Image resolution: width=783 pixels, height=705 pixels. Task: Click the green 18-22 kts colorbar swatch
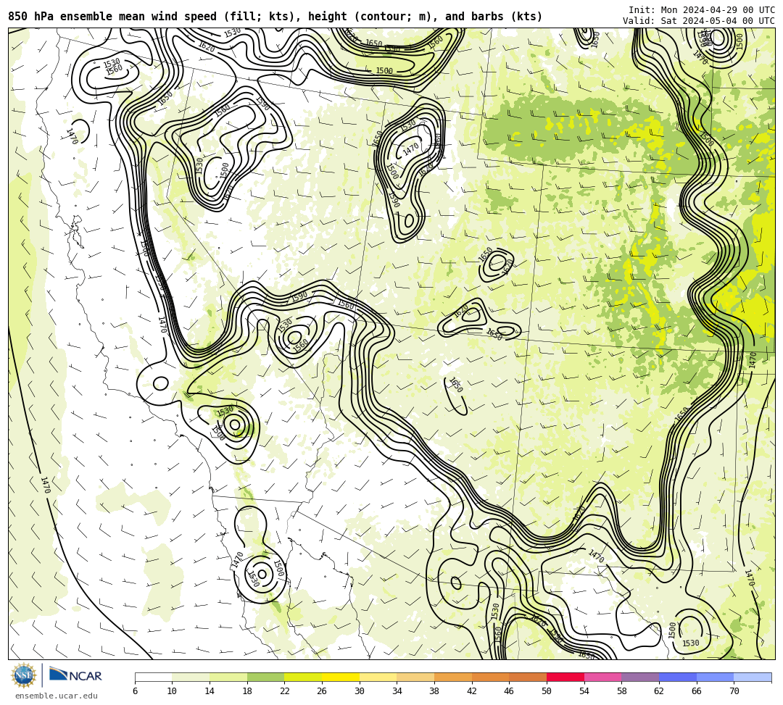(265, 677)
